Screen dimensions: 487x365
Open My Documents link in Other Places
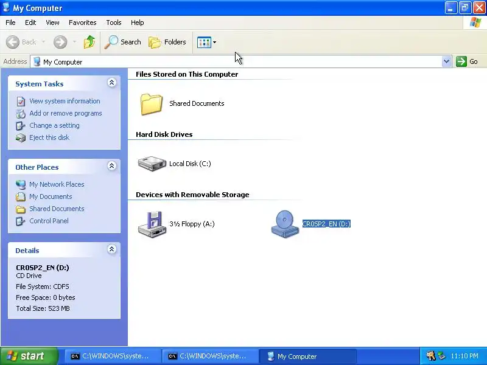click(x=51, y=196)
